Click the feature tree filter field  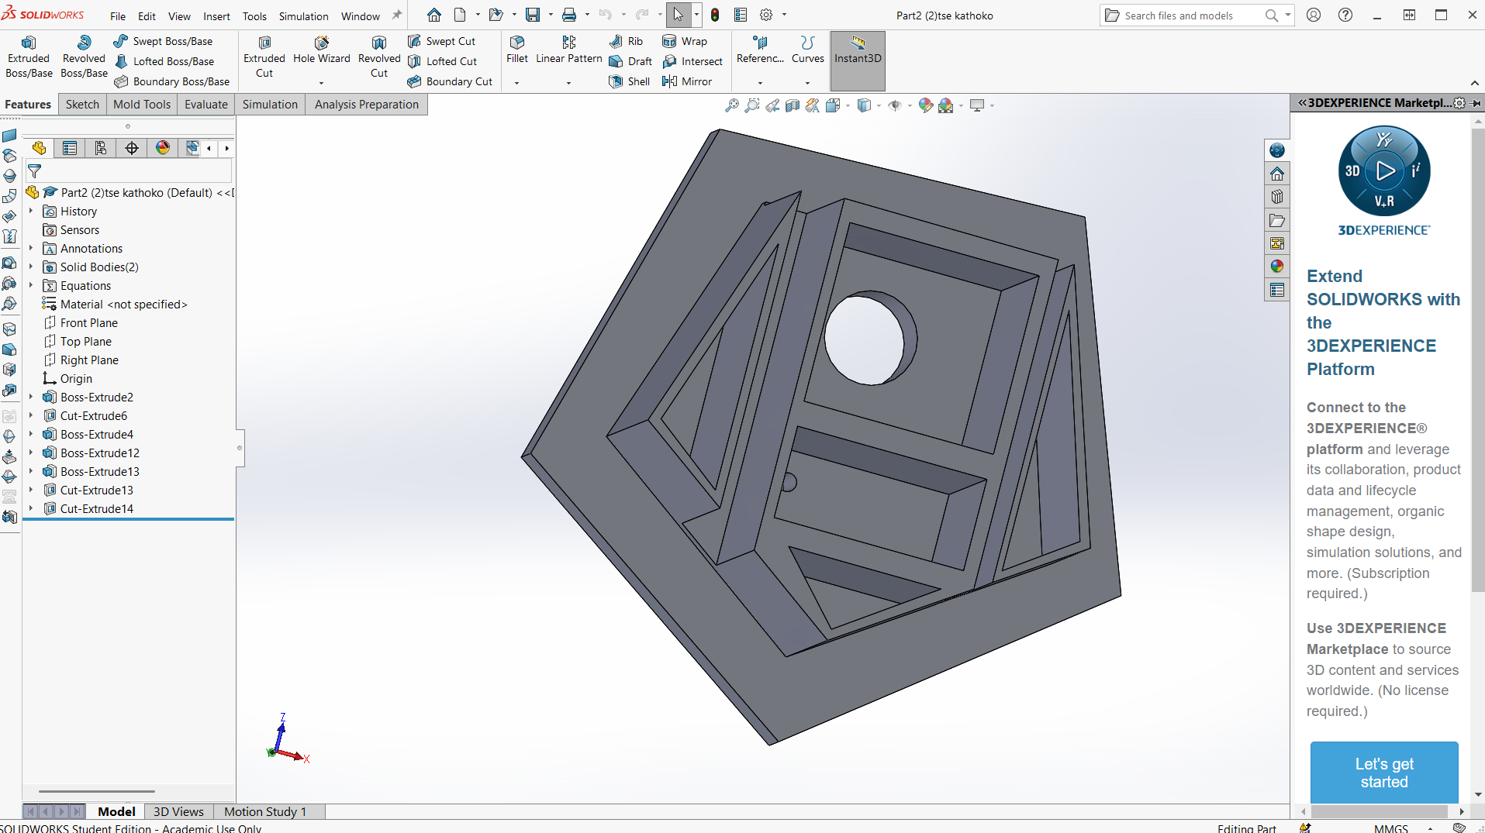coord(129,171)
